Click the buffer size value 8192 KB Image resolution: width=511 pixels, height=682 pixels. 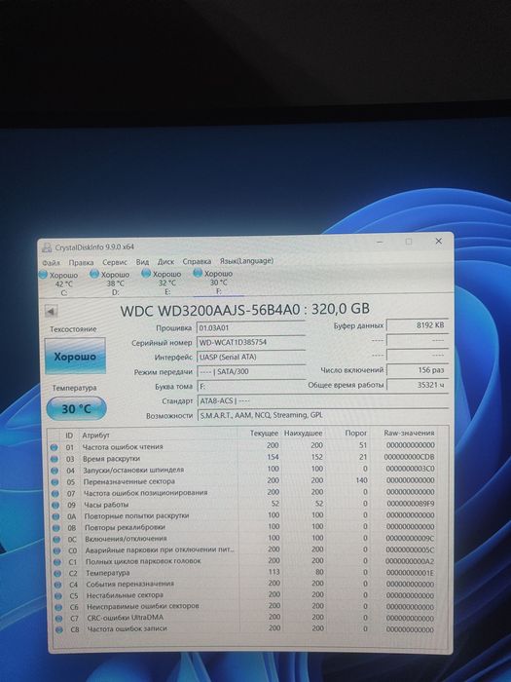[418, 324]
